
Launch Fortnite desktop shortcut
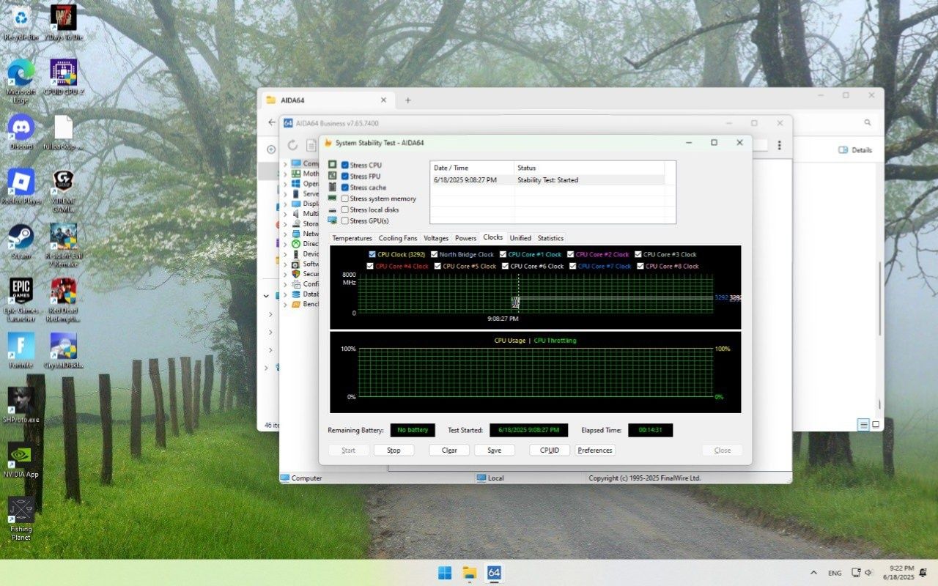(21, 349)
